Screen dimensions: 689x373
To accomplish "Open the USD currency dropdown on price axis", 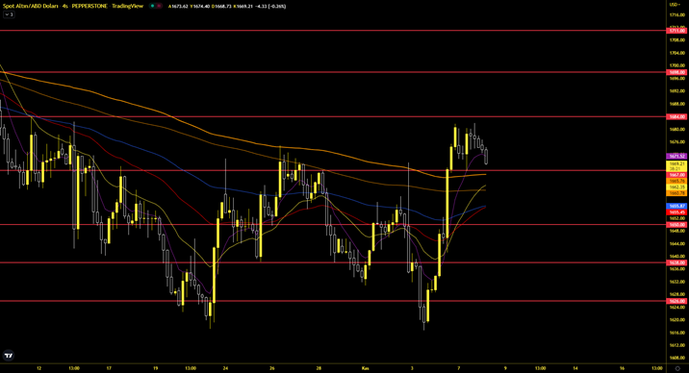I will [x=675, y=5].
